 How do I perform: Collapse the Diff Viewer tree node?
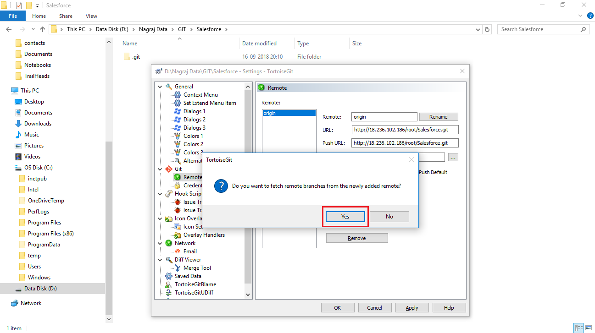click(160, 260)
